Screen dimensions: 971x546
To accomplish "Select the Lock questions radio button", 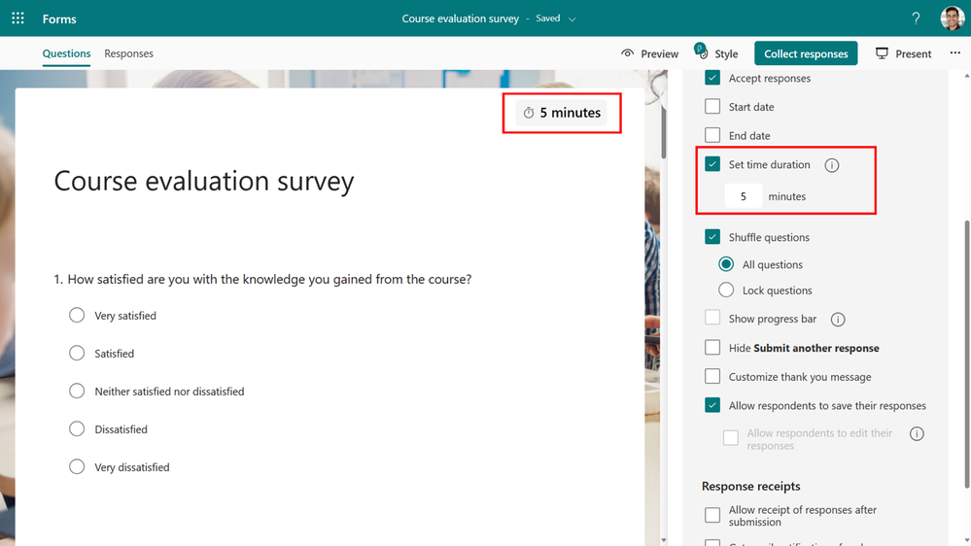I will pyautogui.click(x=726, y=290).
